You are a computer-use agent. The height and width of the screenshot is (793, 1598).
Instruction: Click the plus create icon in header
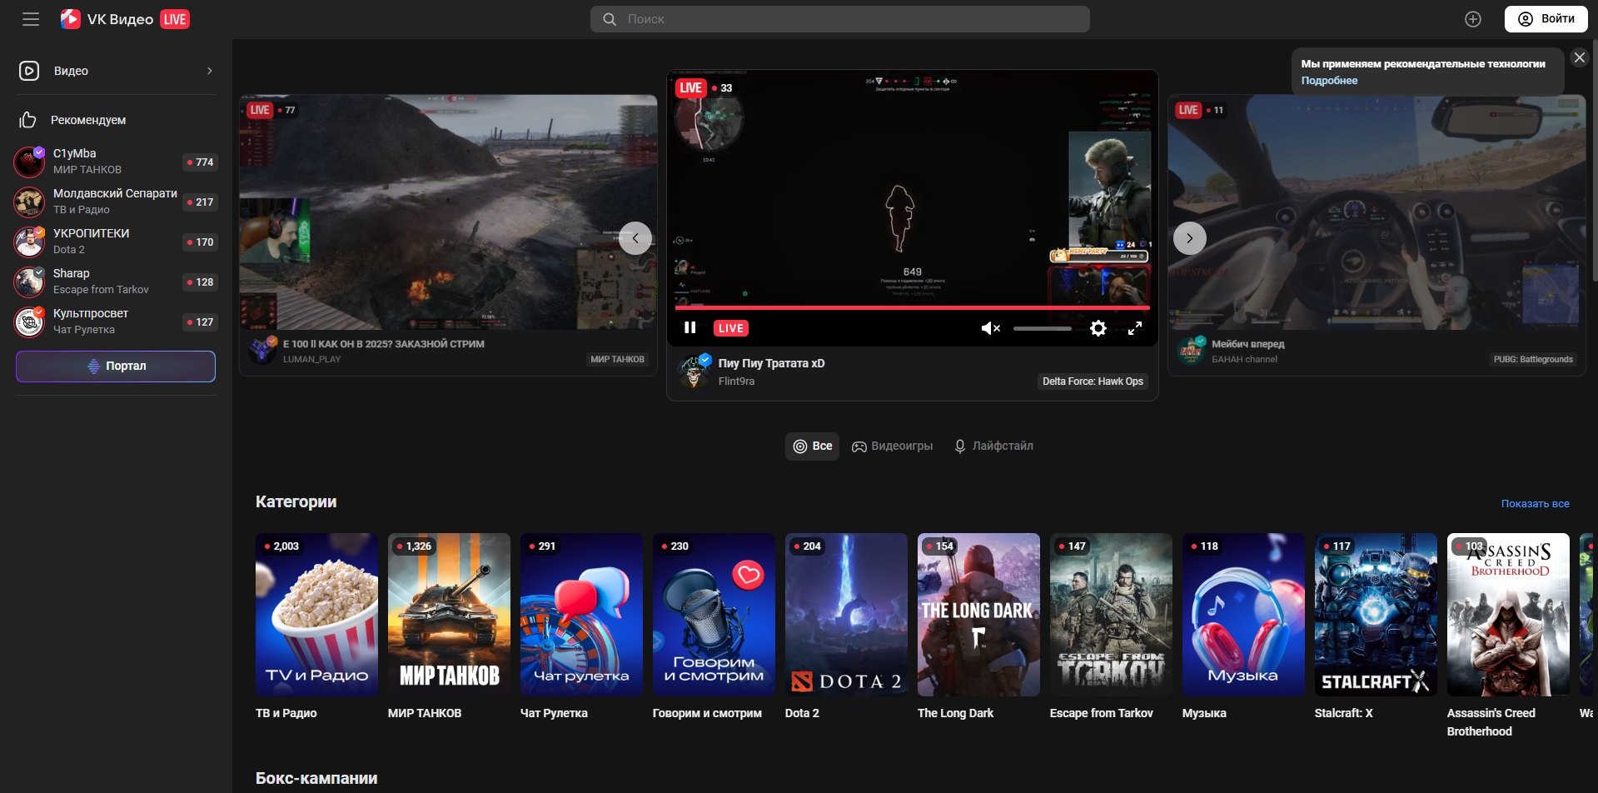[1473, 19]
